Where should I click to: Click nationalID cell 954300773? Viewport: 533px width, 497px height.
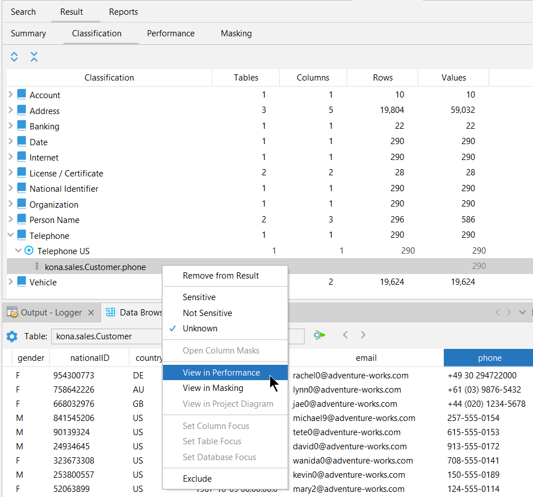coord(74,376)
